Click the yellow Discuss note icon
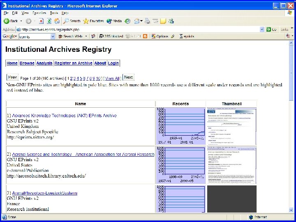296x222 pixels. (x=163, y=21)
